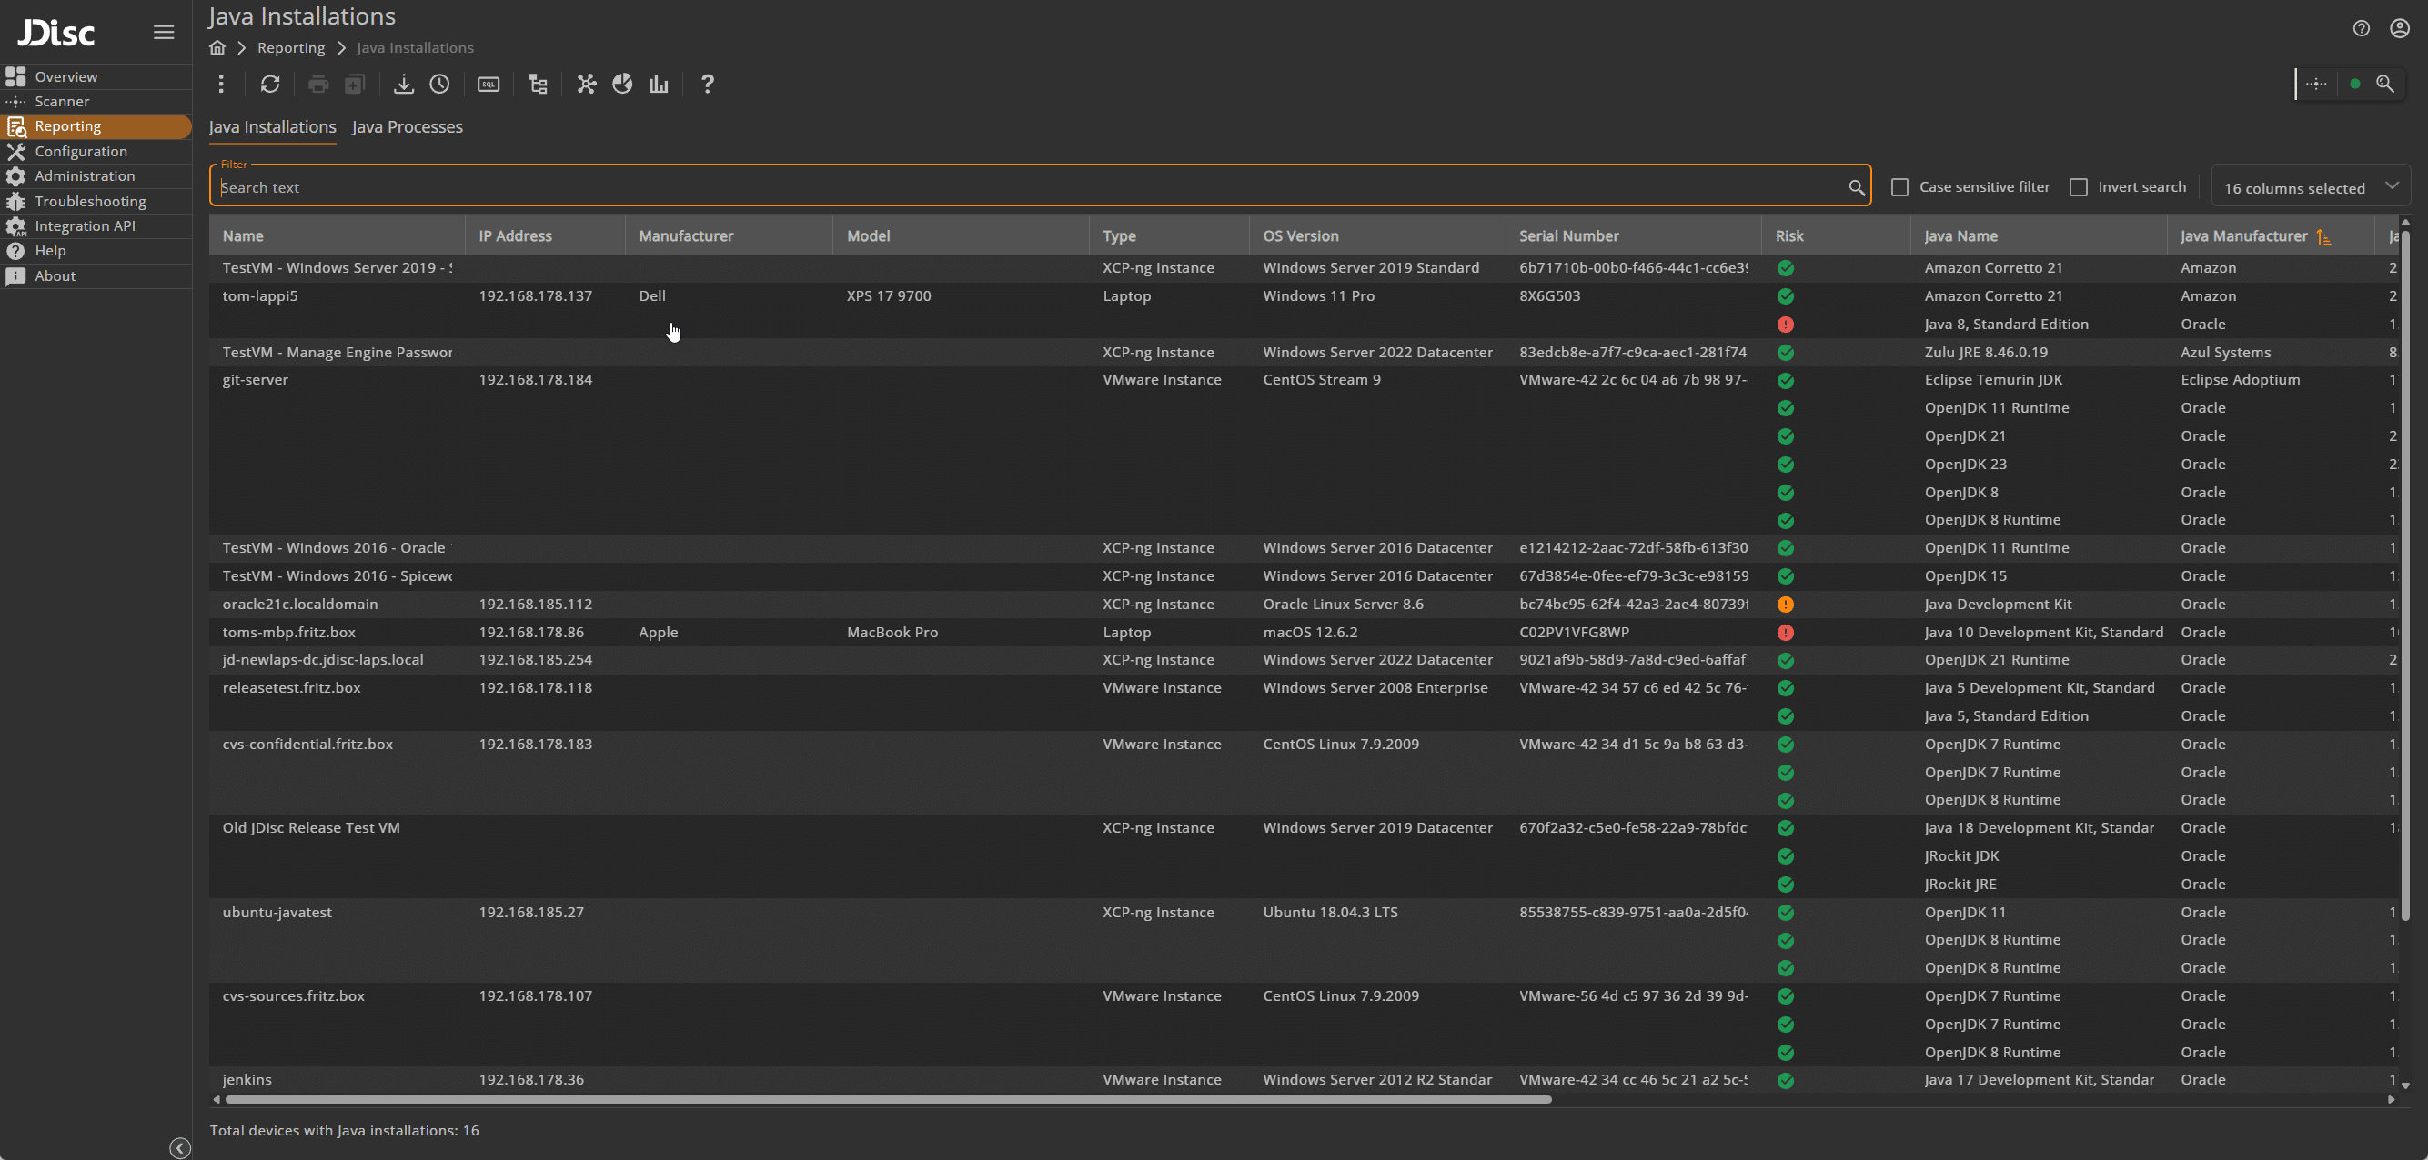
Task: Click the refresh report icon
Action: [269, 85]
